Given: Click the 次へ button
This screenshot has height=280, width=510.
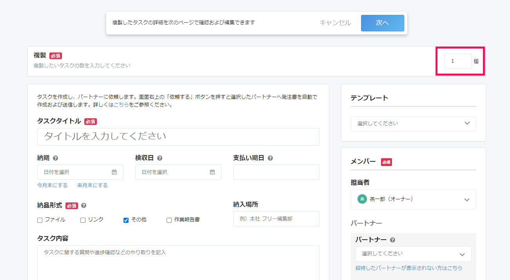Looking at the screenshot, I should click(x=382, y=23).
